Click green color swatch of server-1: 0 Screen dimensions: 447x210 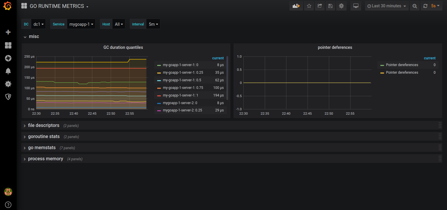(159, 65)
